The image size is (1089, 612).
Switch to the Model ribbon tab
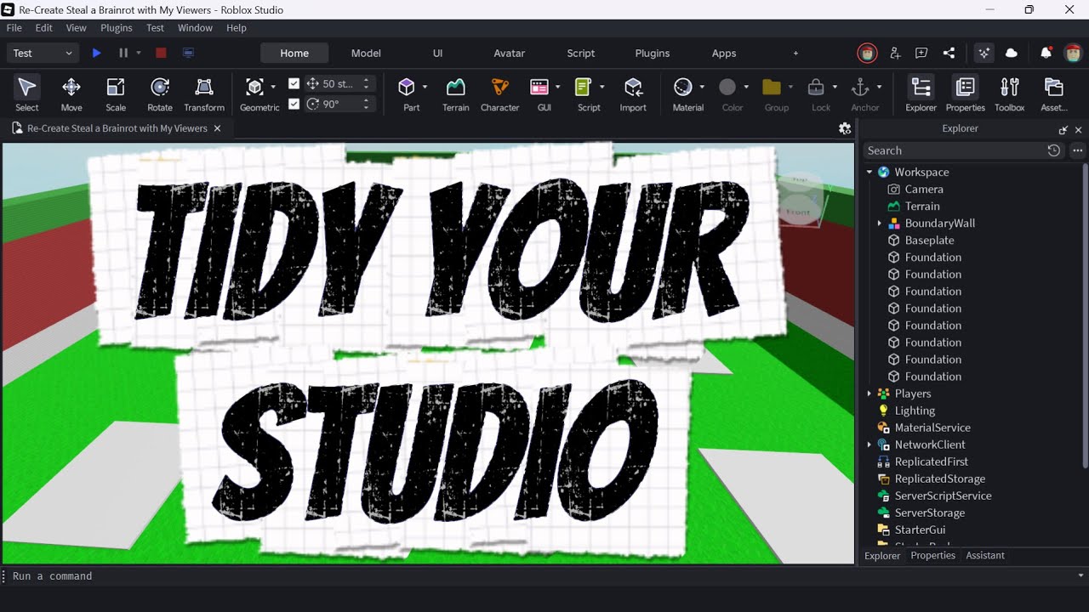tap(366, 53)
